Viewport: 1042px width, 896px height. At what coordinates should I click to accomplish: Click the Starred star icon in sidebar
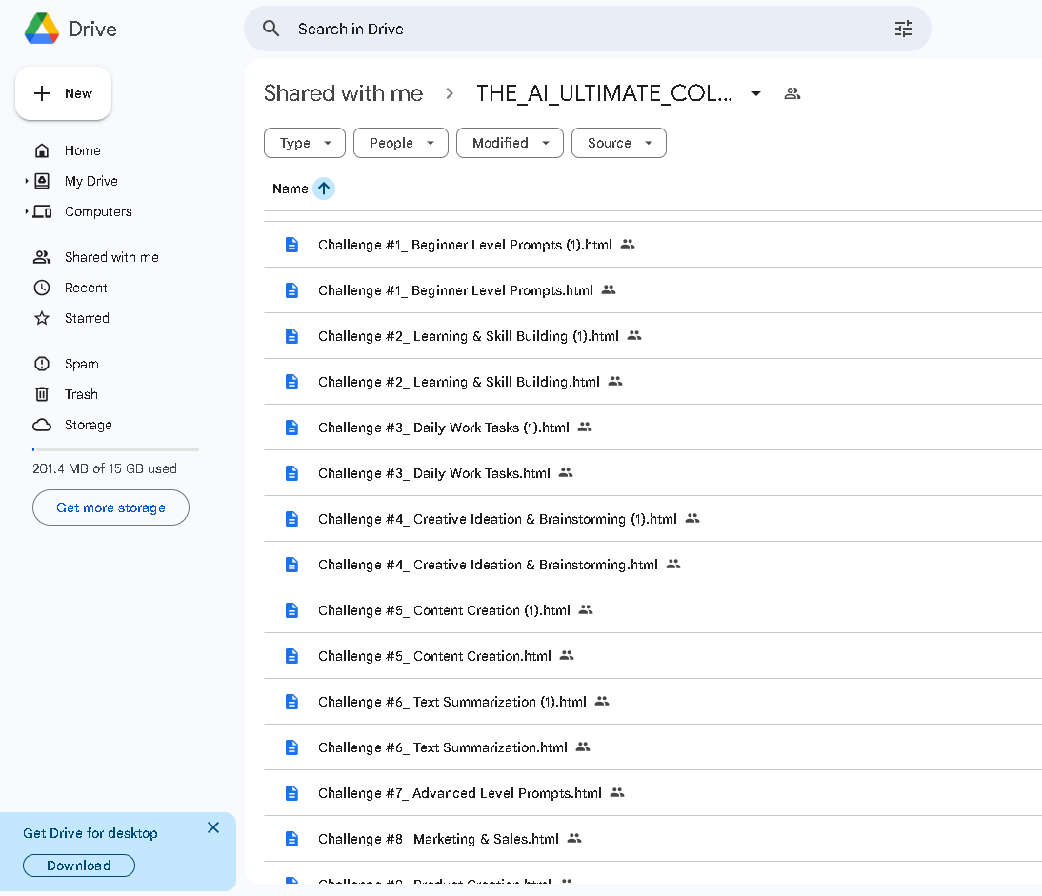pyautogui.click(x=42, y=318)
